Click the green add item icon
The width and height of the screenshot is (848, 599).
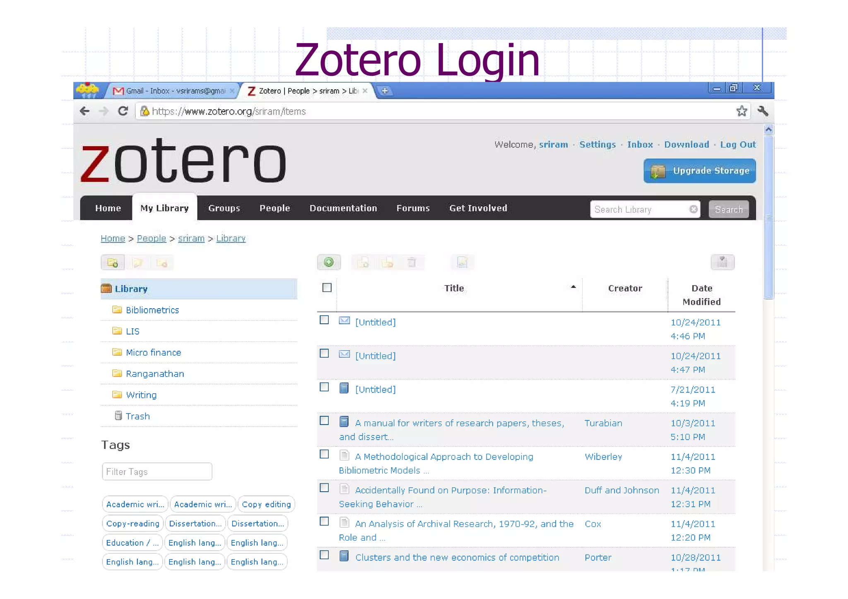coord(329,262)
